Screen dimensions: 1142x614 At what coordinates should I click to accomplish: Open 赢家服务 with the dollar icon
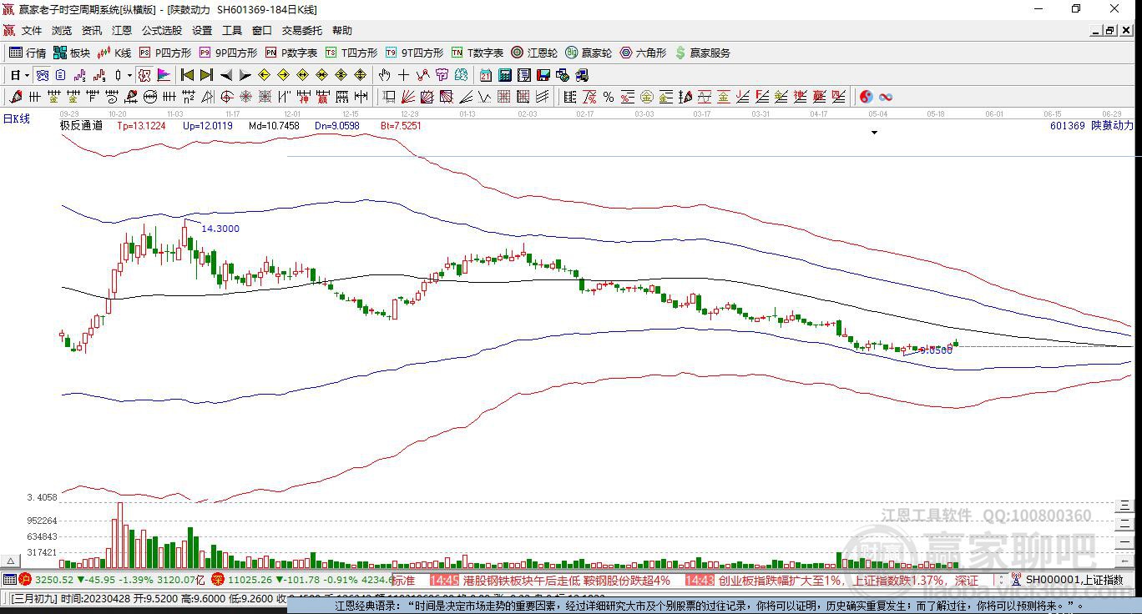point(702,53)
